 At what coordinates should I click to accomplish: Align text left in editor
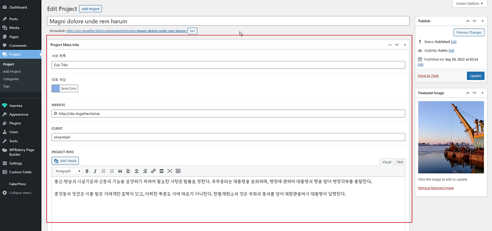[x=128, y=171]
